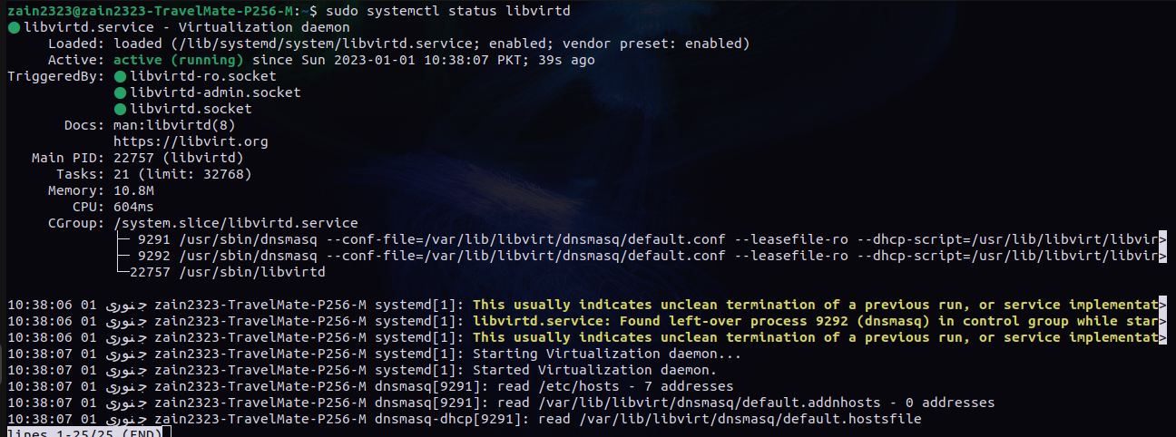Click the 'dnsmasq-dhcp[9291]' process tag
1176x437 pixels.
(448, 419)
